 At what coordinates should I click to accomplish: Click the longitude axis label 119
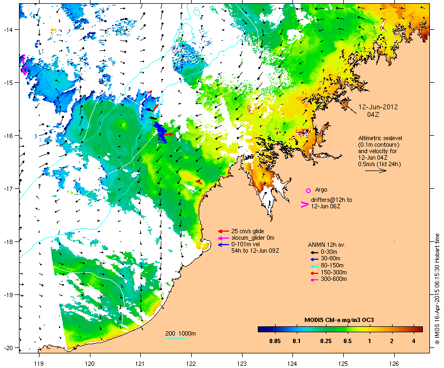point(39,364)
